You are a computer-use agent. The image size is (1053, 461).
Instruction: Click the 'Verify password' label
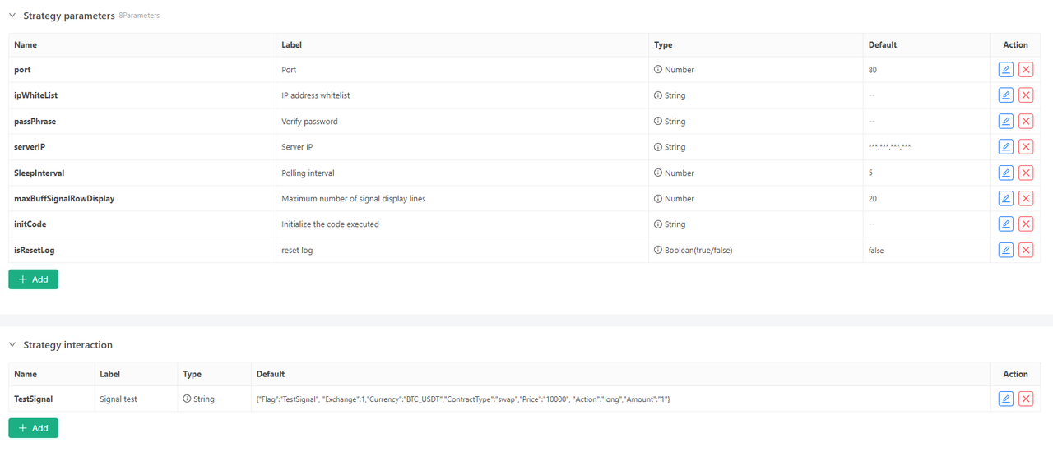click(x=309, y=121)
